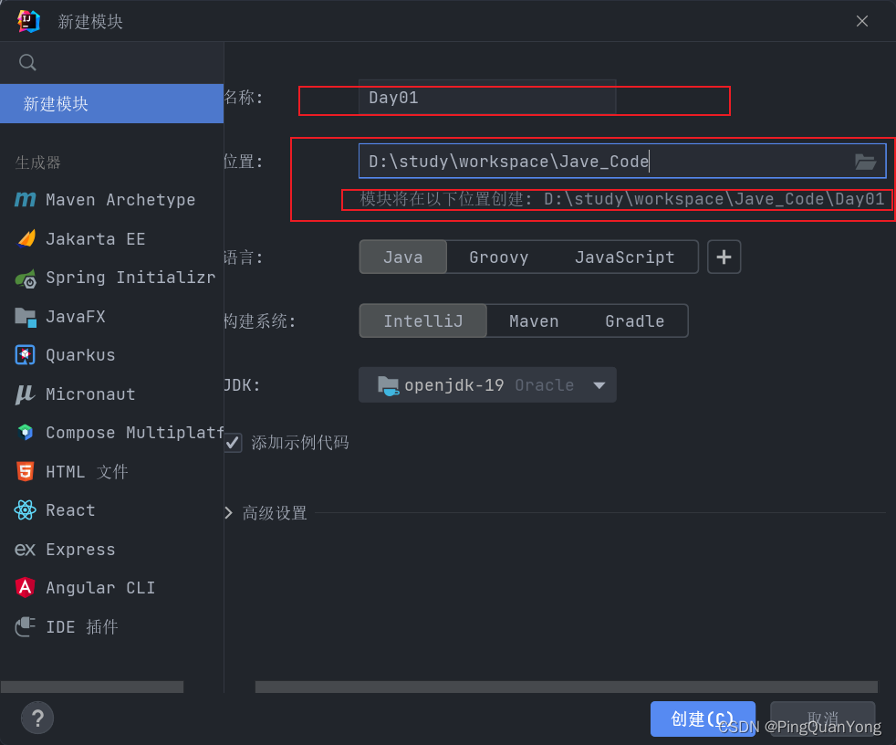Viewport: 896px width, 745px height.
Task: Click the Angular CLI logo icon
Action: point(26,588)
